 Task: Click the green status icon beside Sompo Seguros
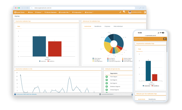coord(107,90)
